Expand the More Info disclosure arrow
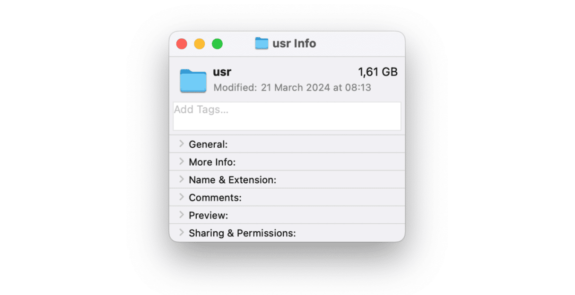The image size is (575, 295). (182, 161)
